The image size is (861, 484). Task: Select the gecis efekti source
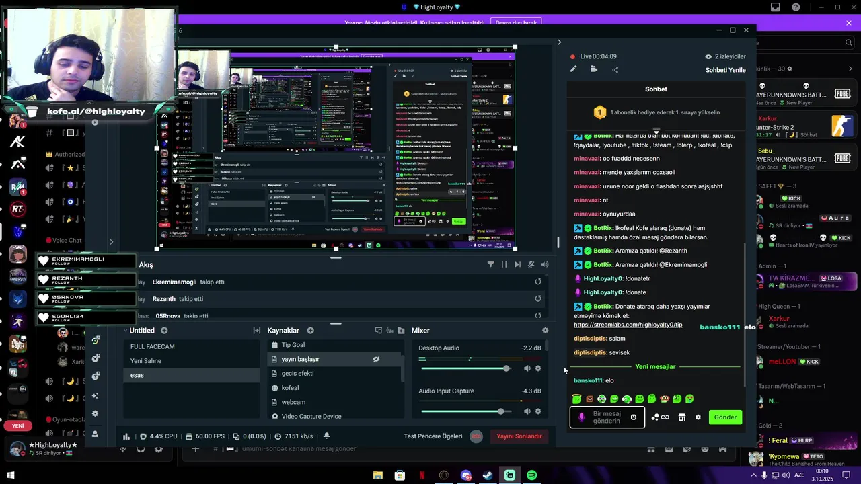coord(334,374)
